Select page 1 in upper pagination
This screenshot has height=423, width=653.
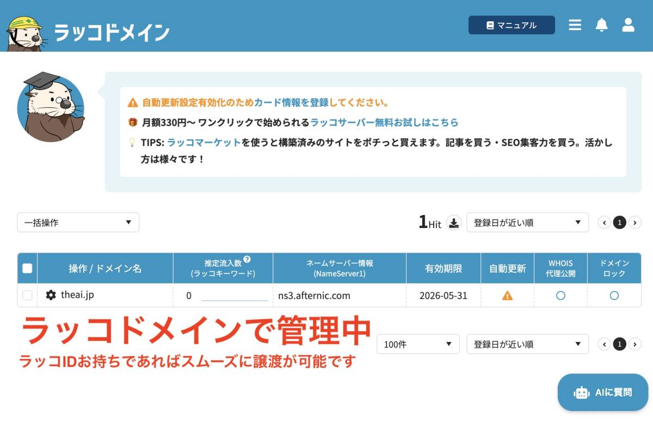point(619,222)
